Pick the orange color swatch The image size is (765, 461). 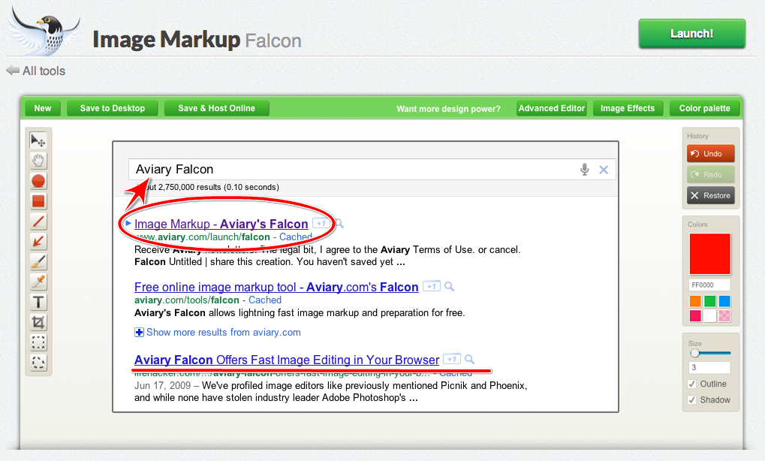coord(695,301)
